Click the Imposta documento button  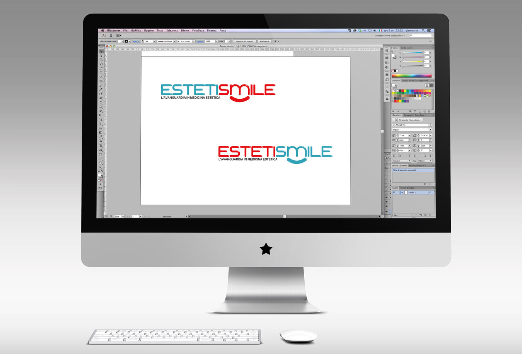(245, 41)
